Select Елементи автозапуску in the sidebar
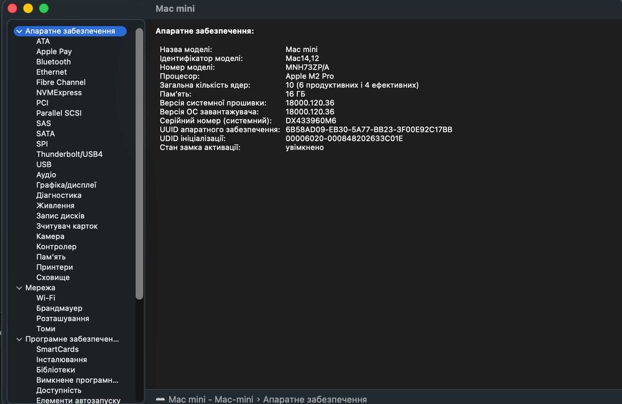622x404 pixels. click(78, 400)
